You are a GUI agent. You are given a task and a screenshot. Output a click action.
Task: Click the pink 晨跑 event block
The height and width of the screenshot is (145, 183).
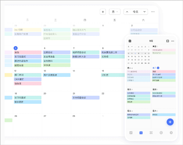(x=27, y=53)
